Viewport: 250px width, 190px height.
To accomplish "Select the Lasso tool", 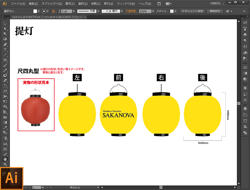I will 5,39.
